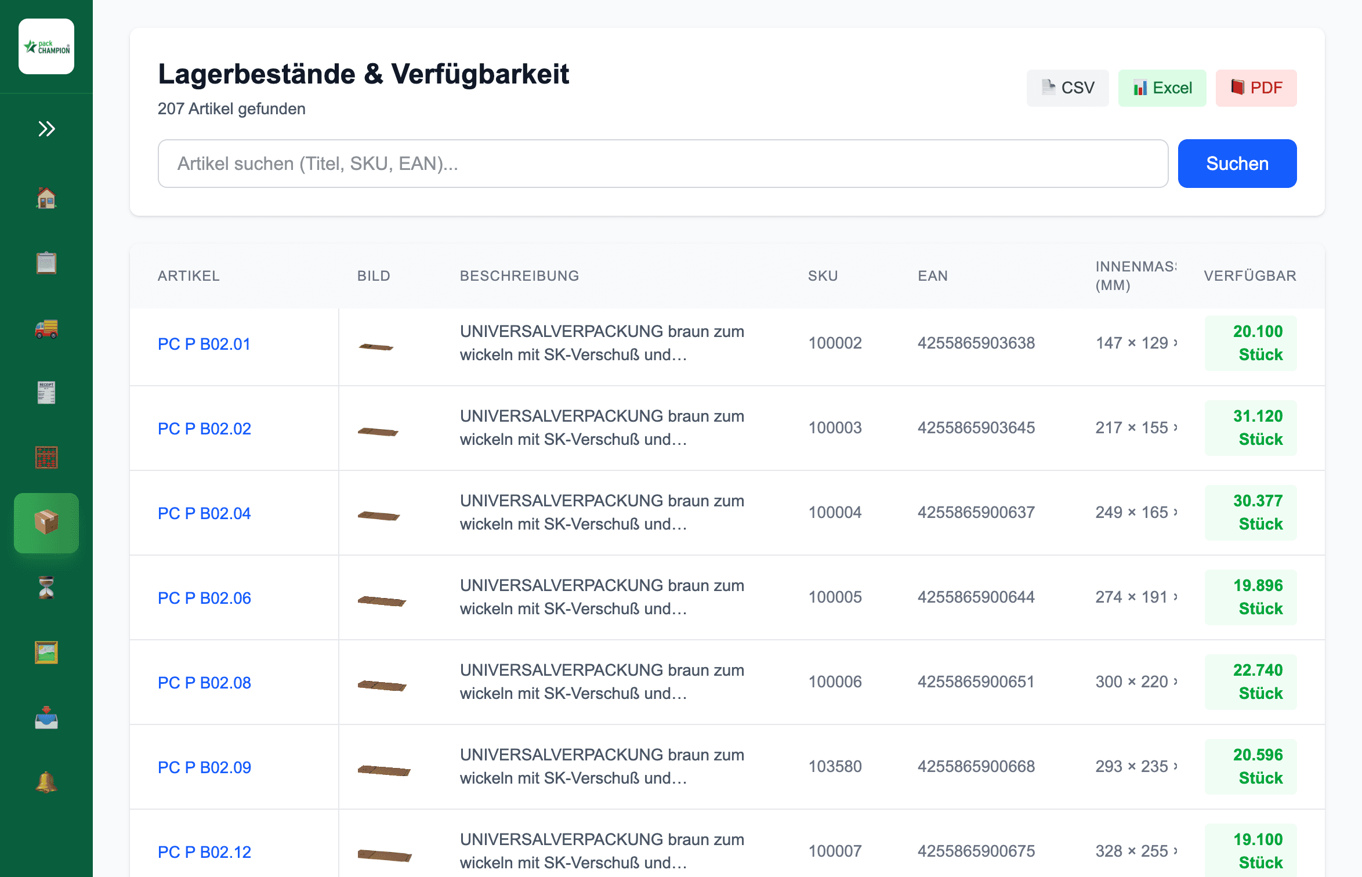Click inner dimension 147 × 129 cell
The height and width of the screenshot is (877, 1362).
[x=1136, y=343]
